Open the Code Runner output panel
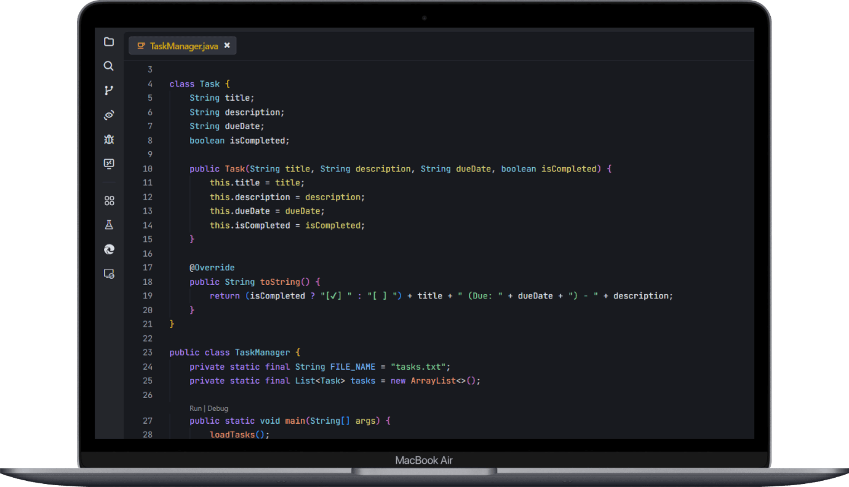This screenshot has height=487, width=849. coord(109,163)
